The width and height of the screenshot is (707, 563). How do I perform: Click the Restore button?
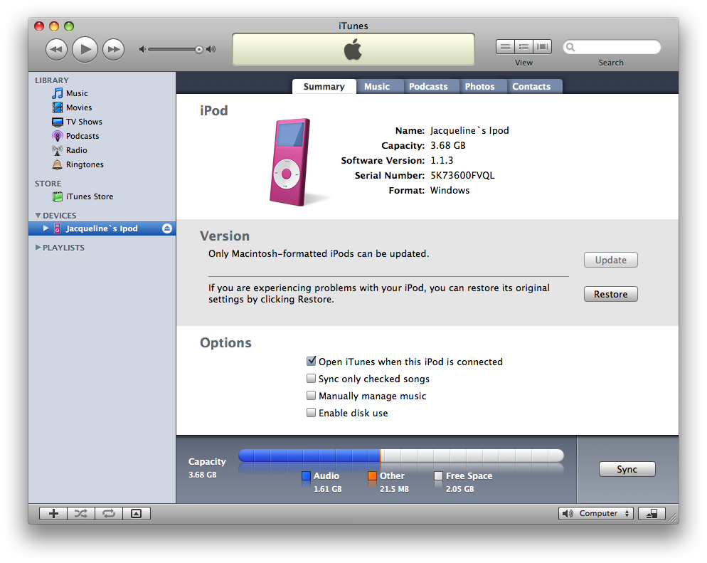click(x=611, y=294)
